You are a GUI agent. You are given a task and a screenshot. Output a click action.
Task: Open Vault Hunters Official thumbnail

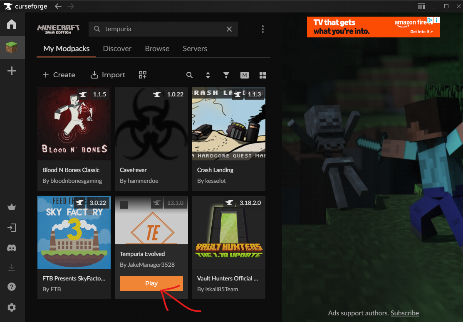tap(228, 232)
